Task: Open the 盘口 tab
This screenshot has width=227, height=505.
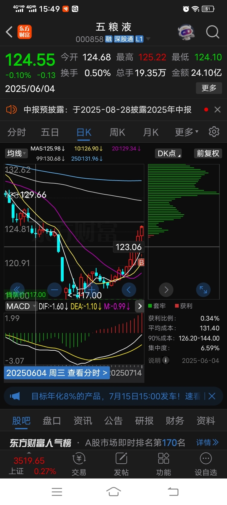Action: pyautogui.click(x=52, y=421)
